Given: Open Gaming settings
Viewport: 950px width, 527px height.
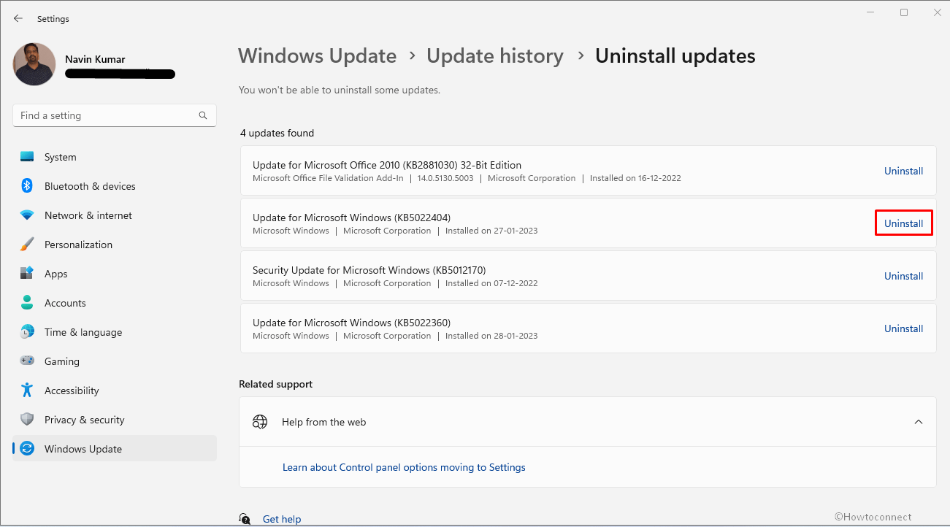Looking at the screenshot, I should [115, 361].
